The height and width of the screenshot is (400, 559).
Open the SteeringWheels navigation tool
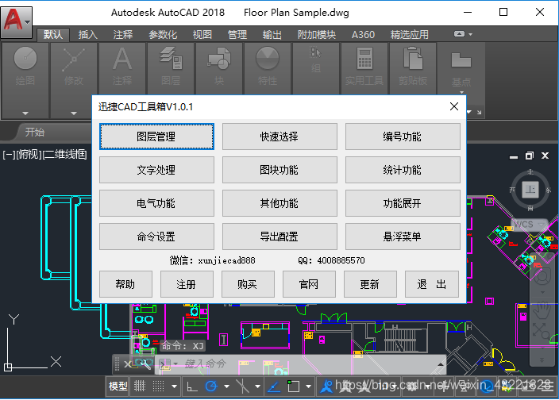pyautogui.click(x=542, y=277)
